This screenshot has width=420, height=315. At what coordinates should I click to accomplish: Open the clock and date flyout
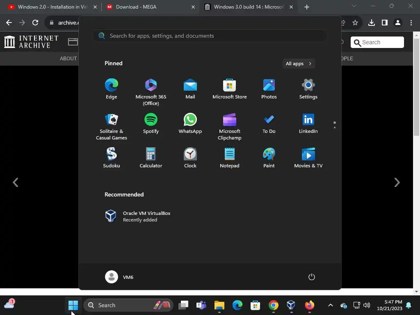point(390,305)
